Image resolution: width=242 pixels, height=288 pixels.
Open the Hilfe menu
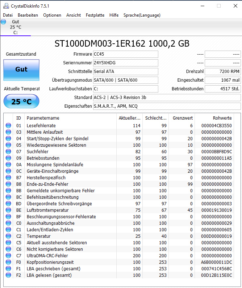[114, 15]
